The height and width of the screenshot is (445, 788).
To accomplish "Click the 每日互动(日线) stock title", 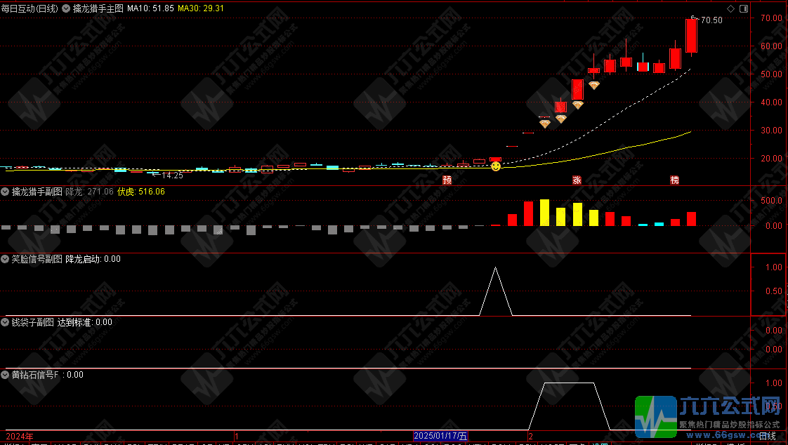I will (x=29, y=9).
